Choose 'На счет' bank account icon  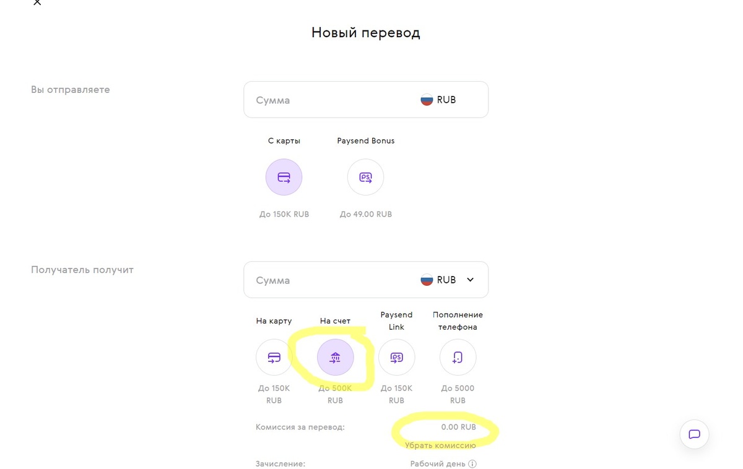click(335, 358)
